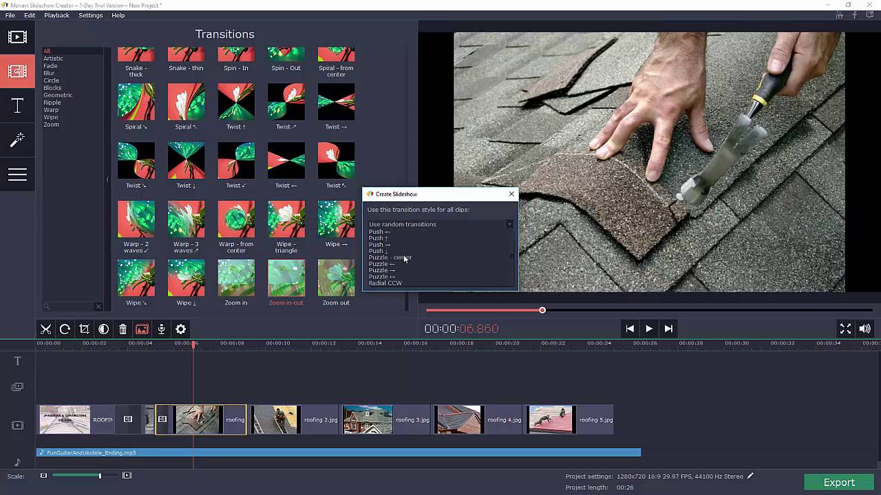Open the Settings menu in the menu bar
This screenshot has width=881, height=495.
[90, 15]
